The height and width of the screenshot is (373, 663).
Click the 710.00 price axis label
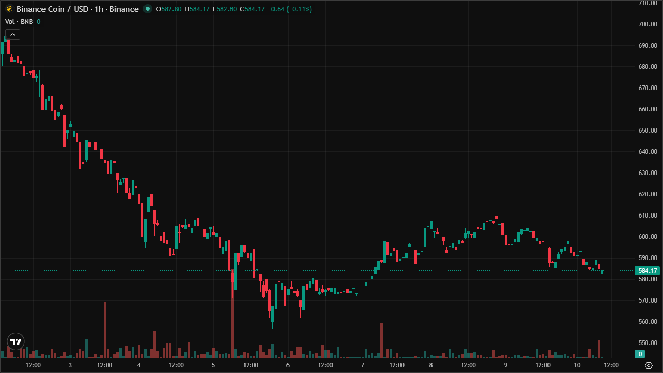[648, 3]
